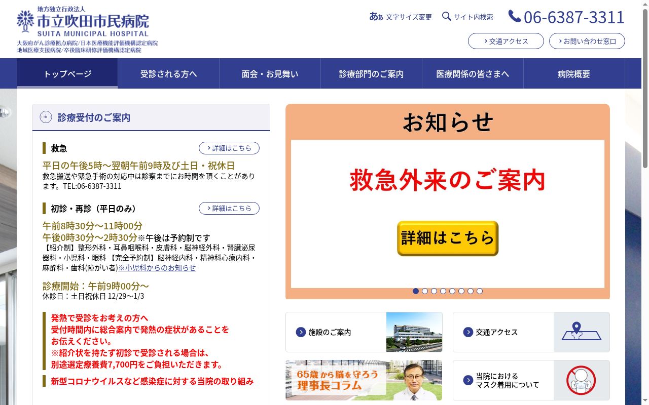Screen dimensions: 649x405
Task: Click the 救急外来のご案内 red heading
Action: pos(448,180)
